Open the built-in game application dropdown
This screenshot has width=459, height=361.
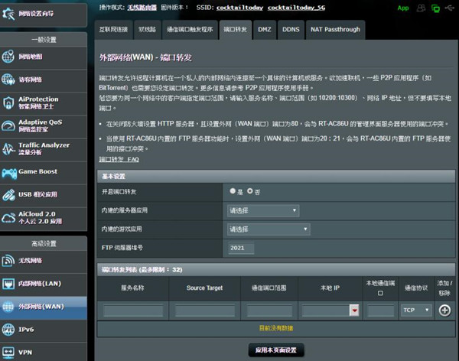tap(269, 229)
